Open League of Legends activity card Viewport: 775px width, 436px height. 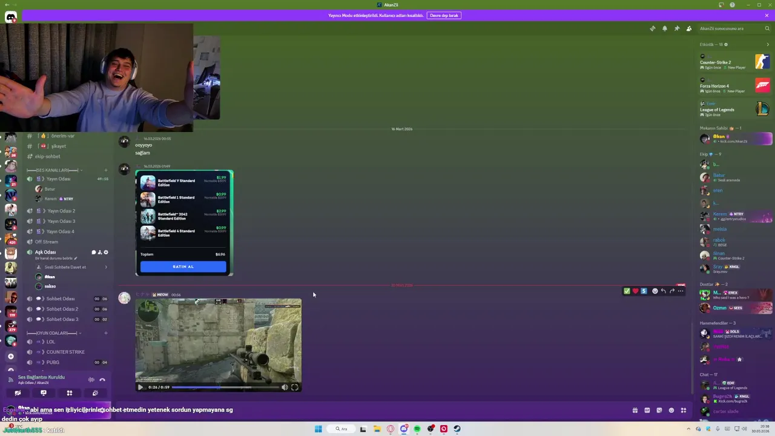(734, 109)
